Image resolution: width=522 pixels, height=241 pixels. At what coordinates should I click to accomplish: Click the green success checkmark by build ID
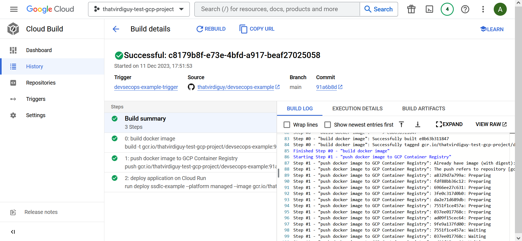(x=119, y=56)
